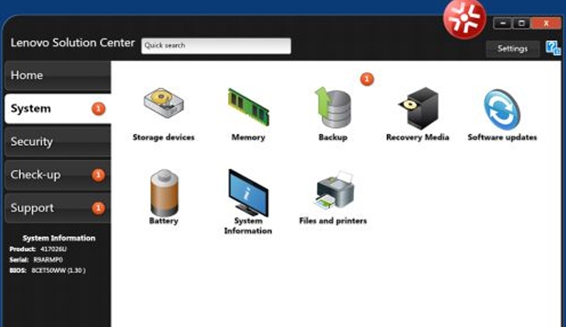Screen dimensions: 566x327
Task: Check the Battery icon
Action: click(164, 193)
